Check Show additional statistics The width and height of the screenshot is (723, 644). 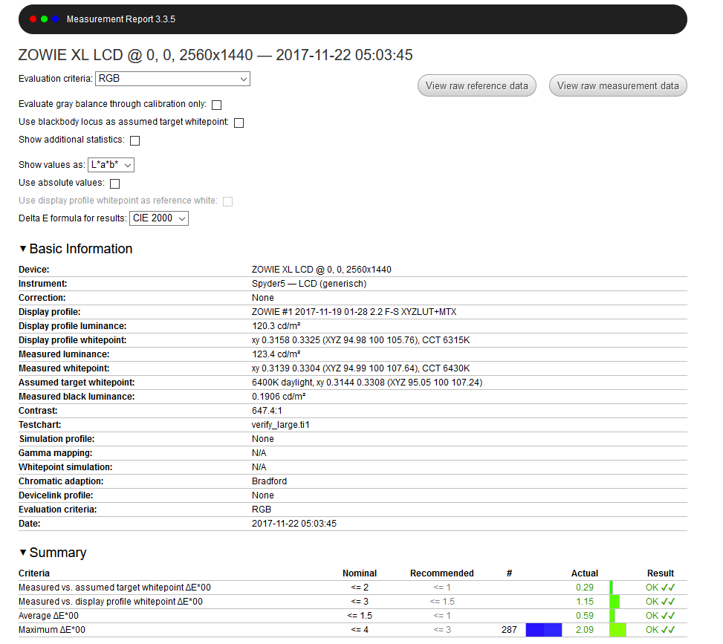click(134, 140)
